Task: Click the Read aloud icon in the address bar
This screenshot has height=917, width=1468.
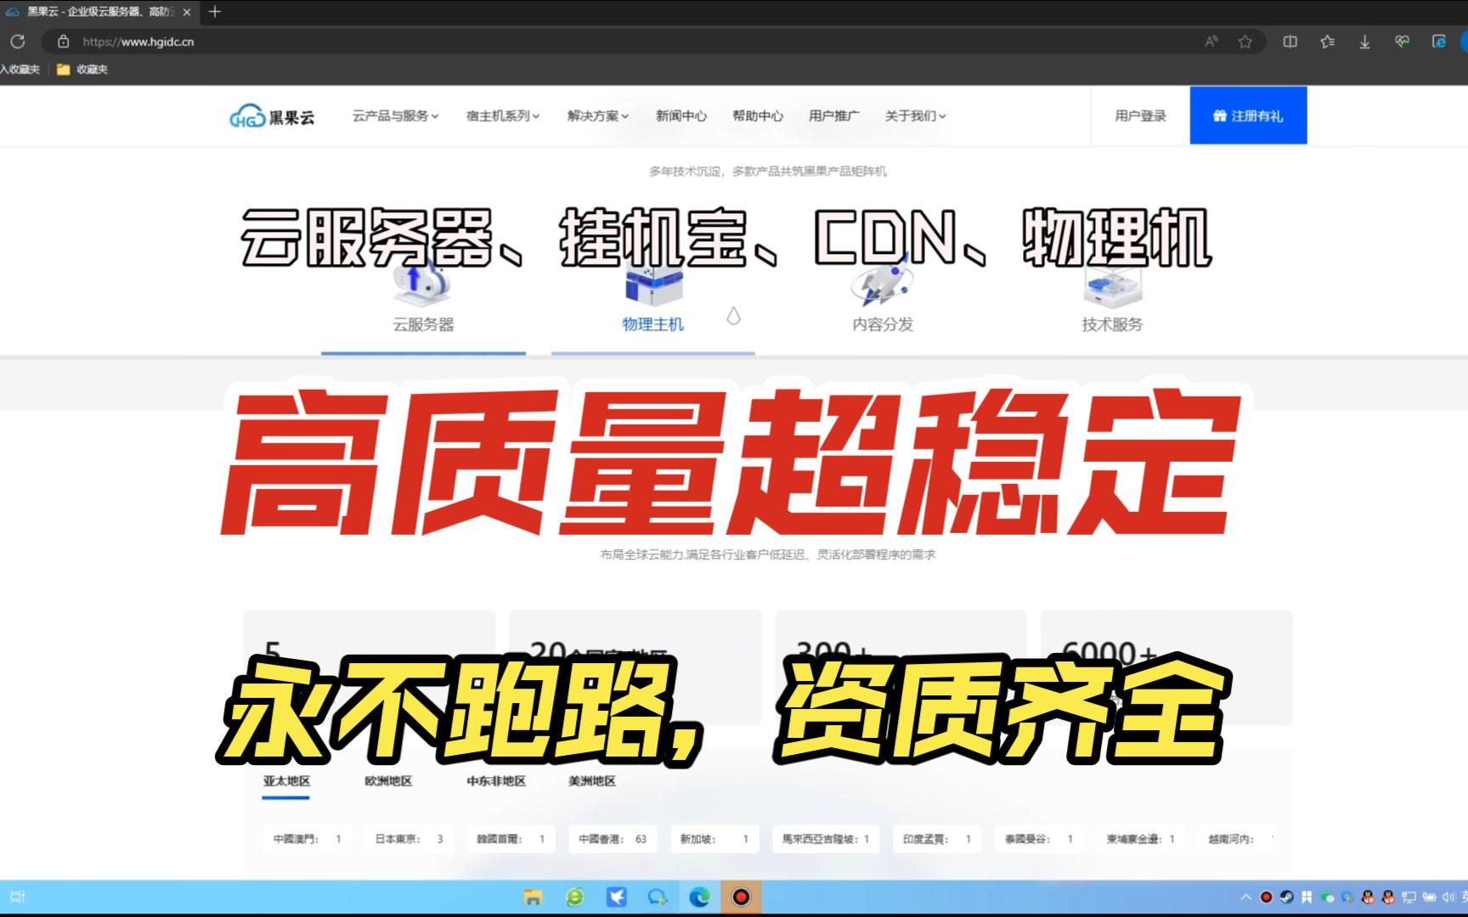Action: point(1211,42)
